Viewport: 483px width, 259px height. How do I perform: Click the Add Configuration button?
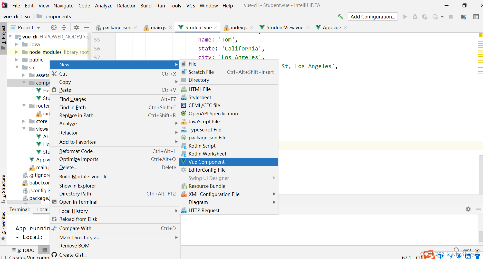(x=373, y=16)
